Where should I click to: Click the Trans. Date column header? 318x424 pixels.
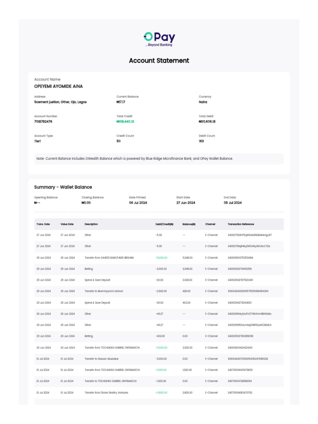(x=43, y=224)
